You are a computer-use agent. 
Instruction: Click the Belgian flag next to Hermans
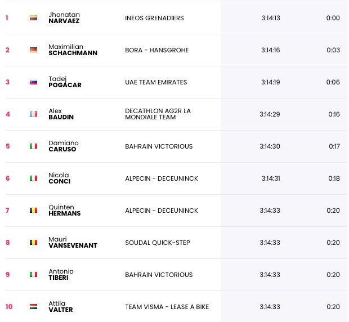pos(33,211)
